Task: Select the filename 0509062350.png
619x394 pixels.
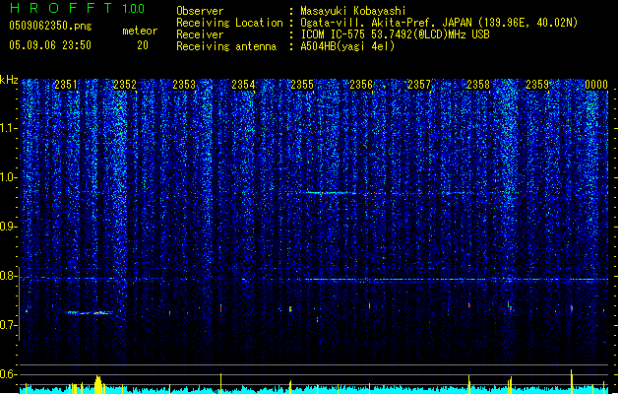Action: click(50, 27)
